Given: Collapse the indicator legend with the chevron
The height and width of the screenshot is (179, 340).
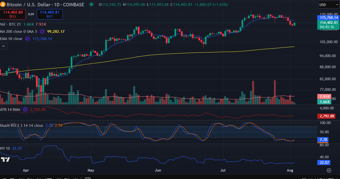Looking at the screenshot, I should (4, 46).
